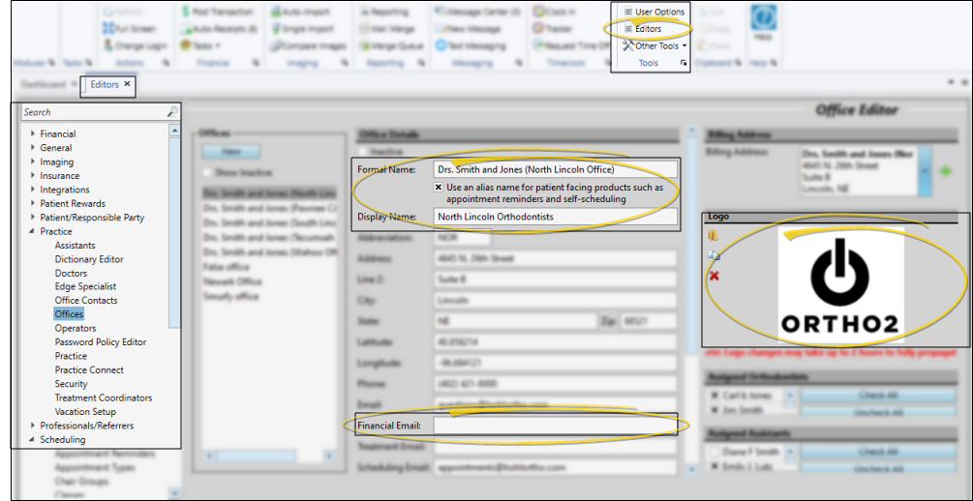Toggle the Inactive checkbox under Office Details

coord(363,152)
